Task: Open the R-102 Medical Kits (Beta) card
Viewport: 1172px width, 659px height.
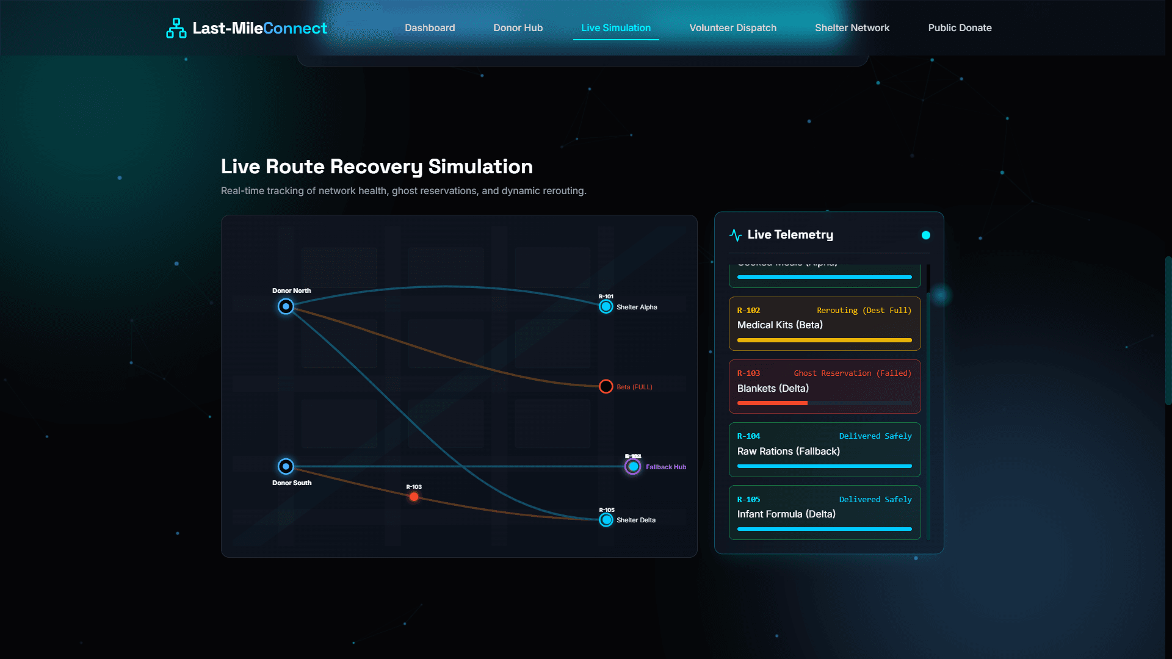Action: click(825, 323)
